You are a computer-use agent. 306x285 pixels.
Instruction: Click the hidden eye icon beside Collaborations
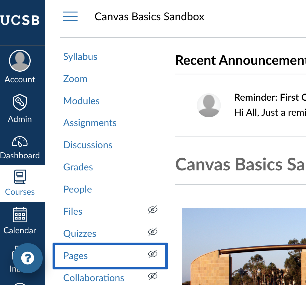point(153,276)
